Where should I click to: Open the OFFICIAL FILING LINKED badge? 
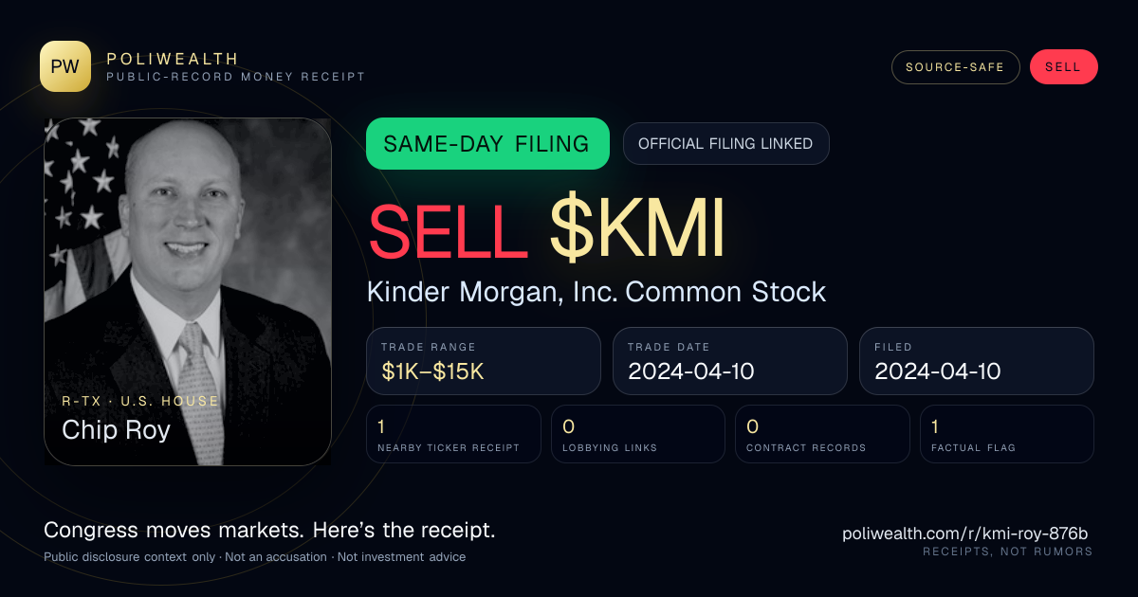725,144
